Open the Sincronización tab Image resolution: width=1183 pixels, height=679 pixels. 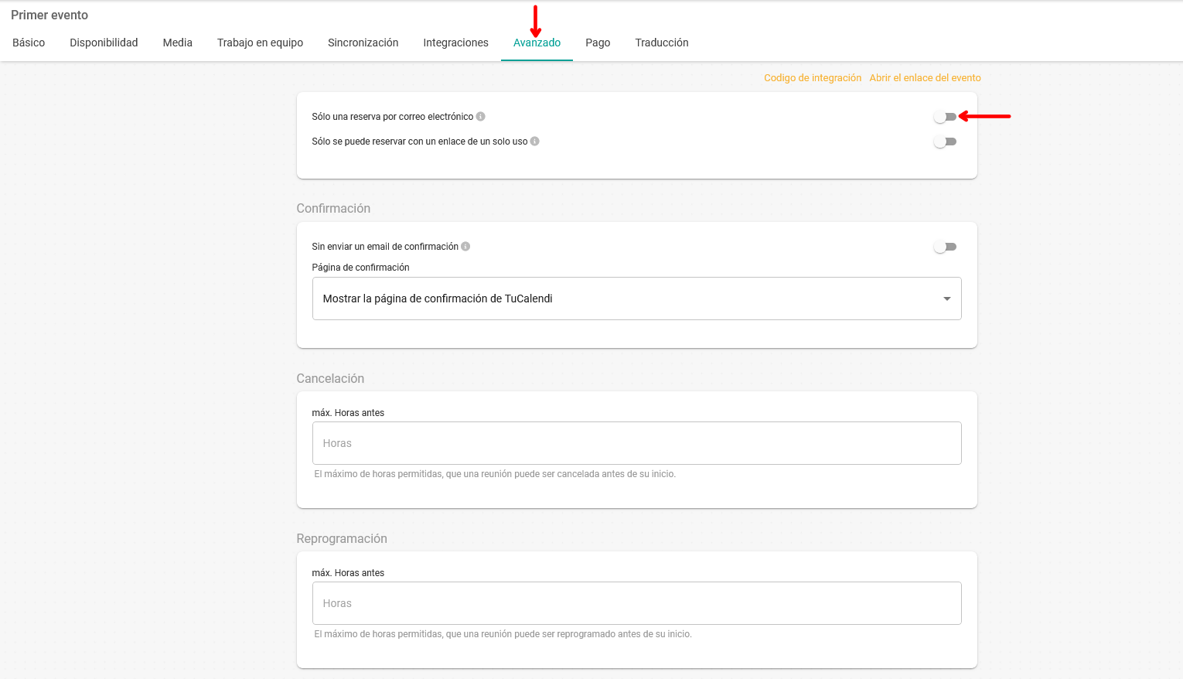tap(363, 43)
